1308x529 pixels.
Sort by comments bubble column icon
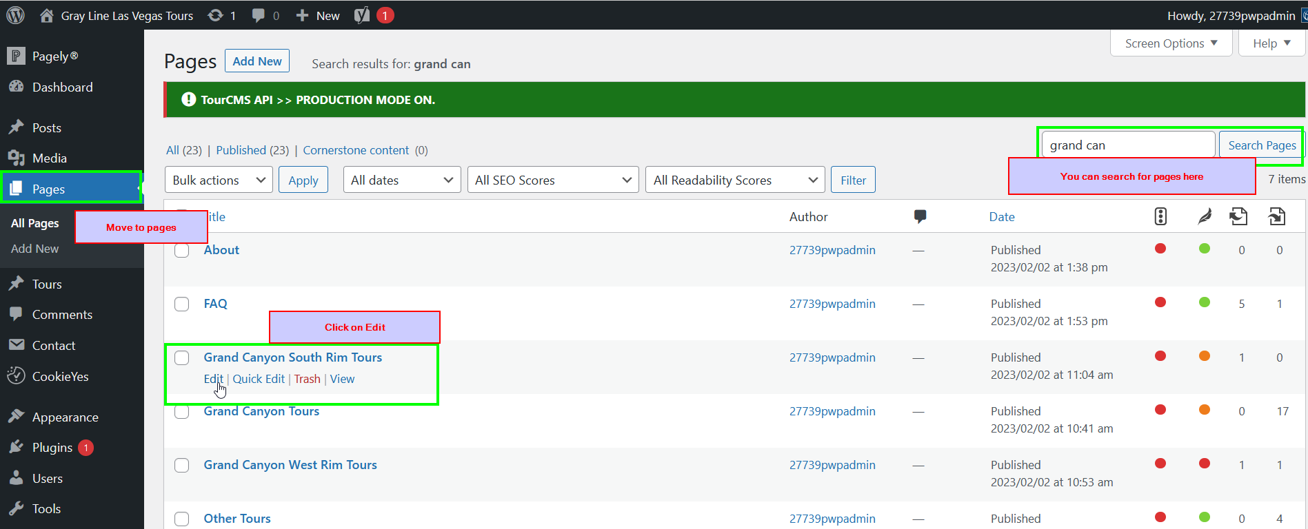click(920, 216)
